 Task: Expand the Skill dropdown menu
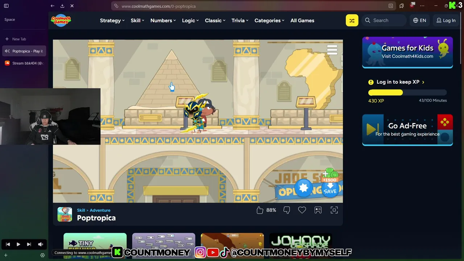[x=137, y=21]
